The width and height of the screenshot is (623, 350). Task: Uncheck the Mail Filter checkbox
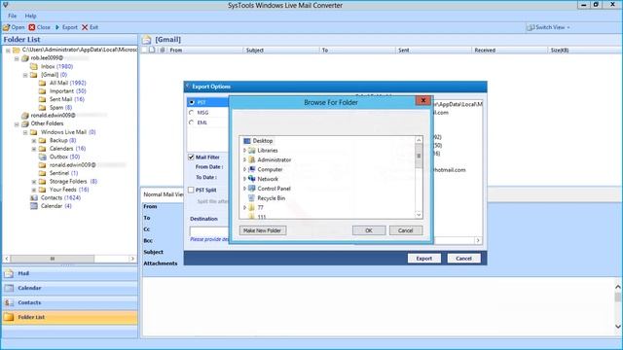point(191,157)
